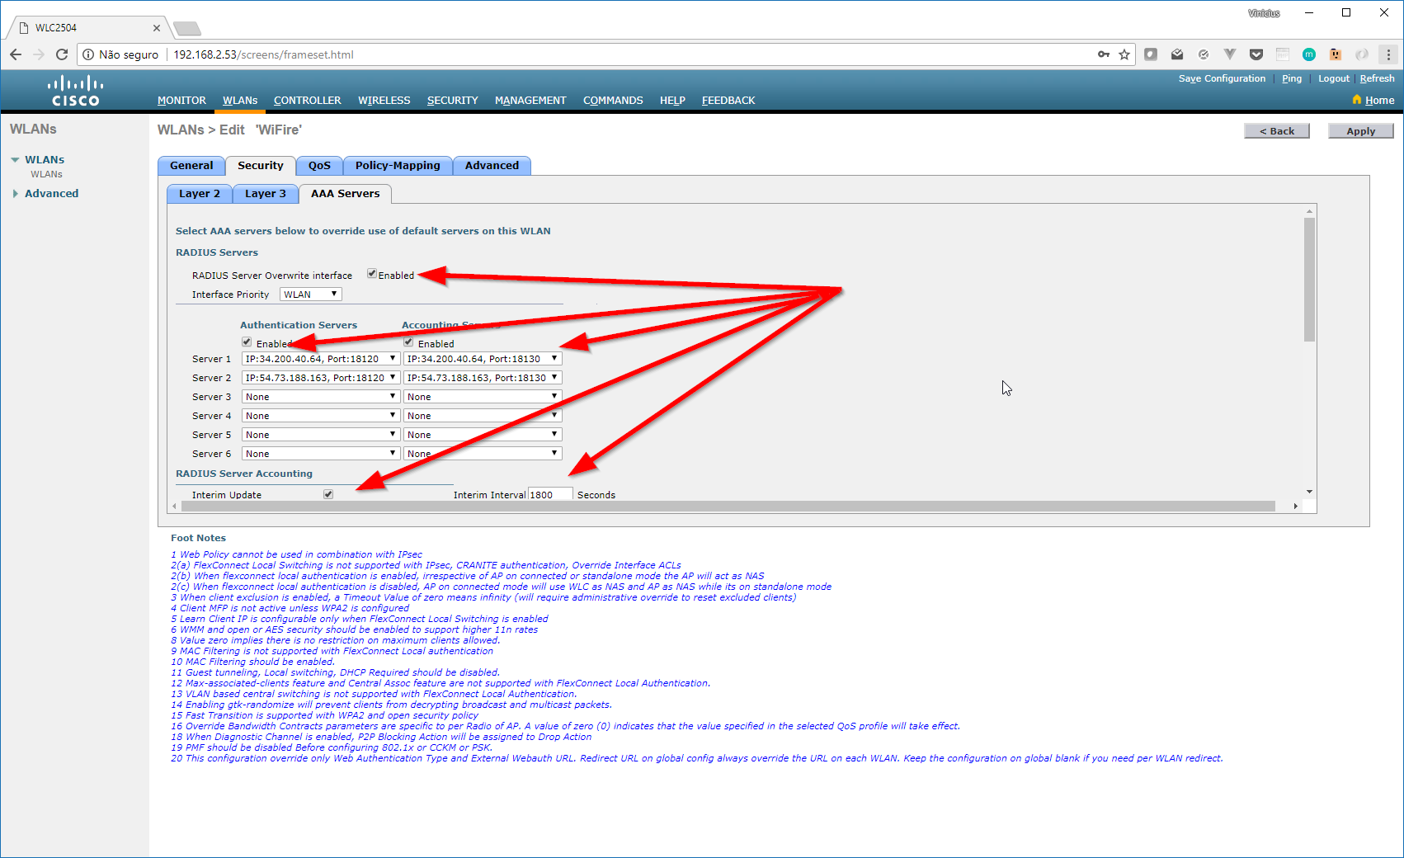Open the MONITOR menu
The width and height of the screenshot is (1404, 858).
(181, 101)
